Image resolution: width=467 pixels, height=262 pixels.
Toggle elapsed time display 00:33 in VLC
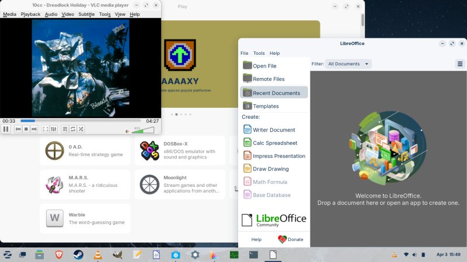click(9, 121)
